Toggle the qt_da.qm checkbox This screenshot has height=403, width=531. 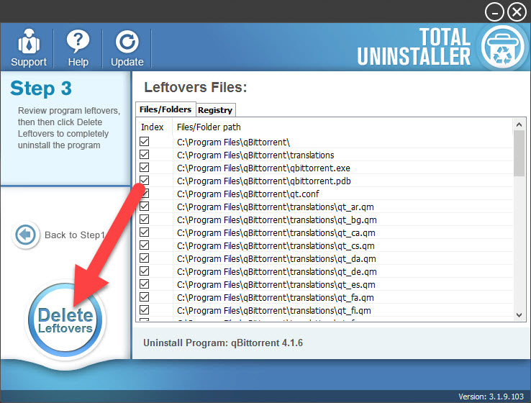[145, 258]
